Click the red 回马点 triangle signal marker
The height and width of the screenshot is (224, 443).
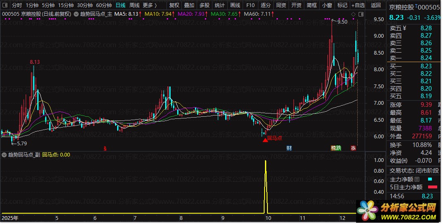point(265,140)
